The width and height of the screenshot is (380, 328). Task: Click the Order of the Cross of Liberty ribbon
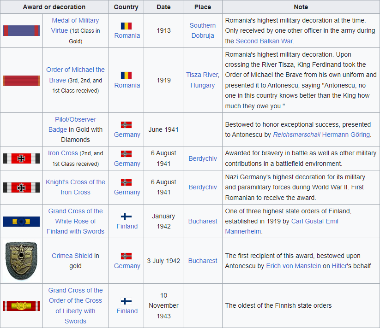click(x=21, y=306)
